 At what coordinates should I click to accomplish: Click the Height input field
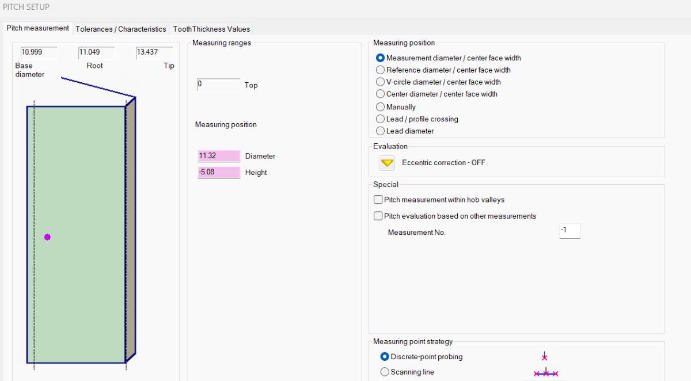point(218,172)
